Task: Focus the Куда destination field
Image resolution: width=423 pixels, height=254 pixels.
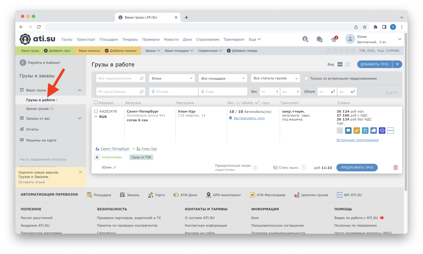Action: (223, 92)
